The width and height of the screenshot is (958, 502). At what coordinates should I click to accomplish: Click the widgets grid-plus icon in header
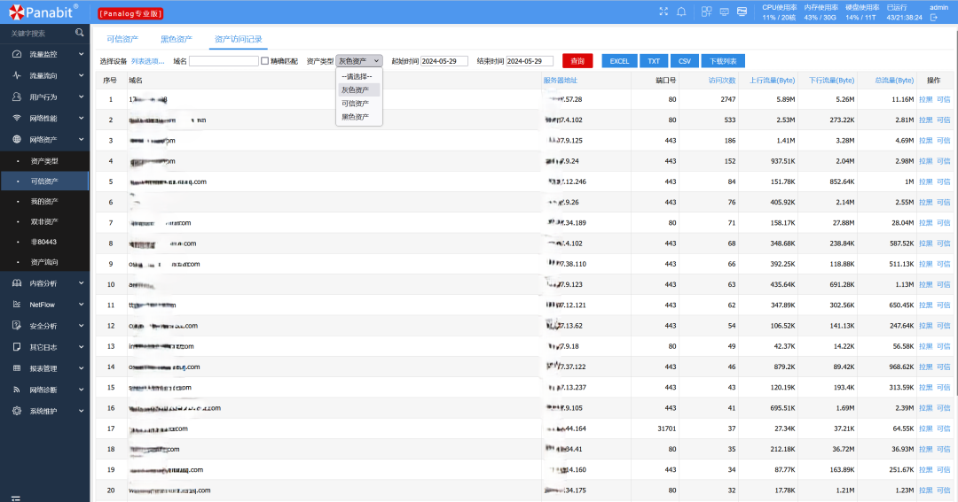pos(706,12)
